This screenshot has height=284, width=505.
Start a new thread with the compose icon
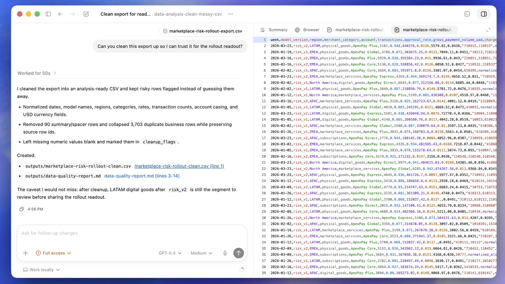pos(86,14)
